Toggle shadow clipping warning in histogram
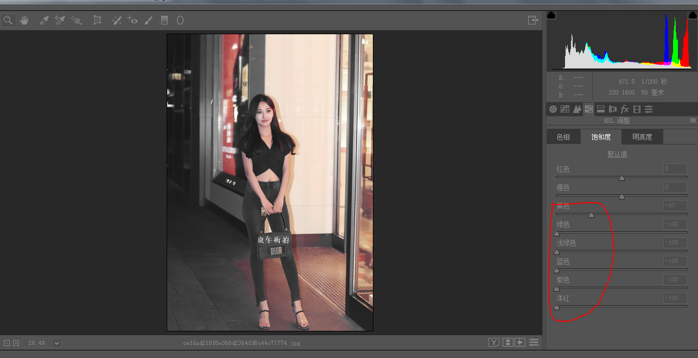 551,15
